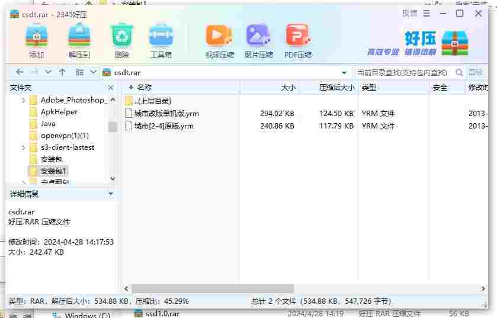Click folder tree scroll down arrow
This screenshot has width=497, height=318.
pos(113,179)
